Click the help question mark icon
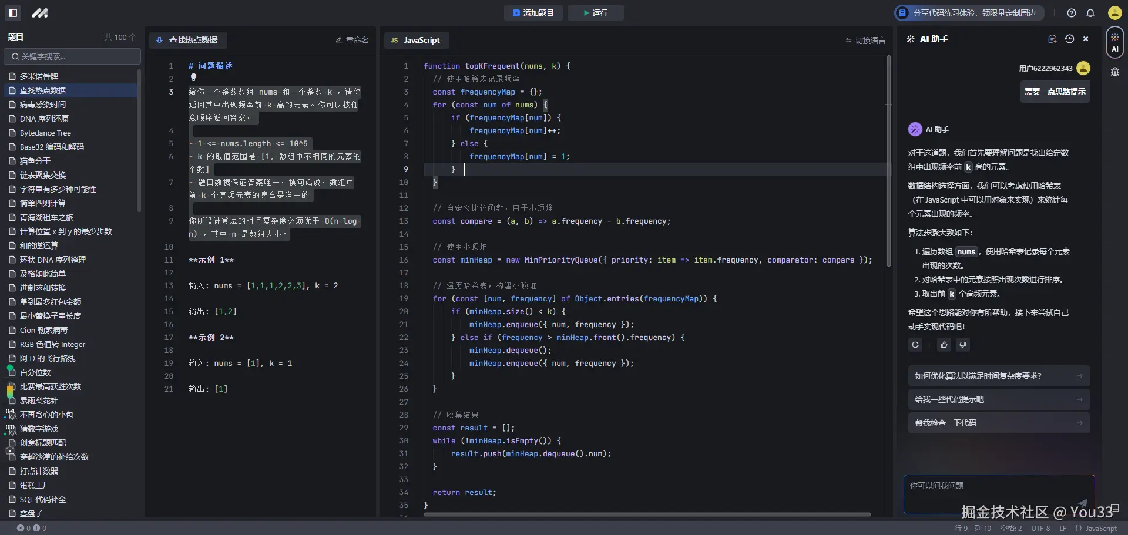1128x535 pixels. (x=1072, y=13)
